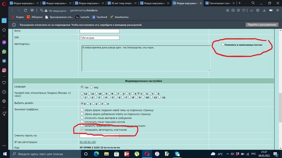
Task: Go back to the previous page
Action: click(x=12, y=11)
